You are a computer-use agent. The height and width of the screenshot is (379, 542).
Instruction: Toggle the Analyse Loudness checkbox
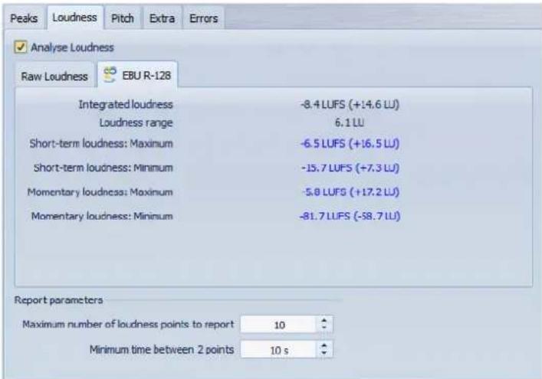coord(21,47)
